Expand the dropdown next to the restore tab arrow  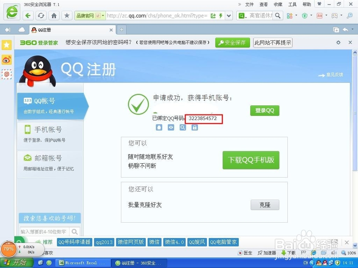point(353,29)
